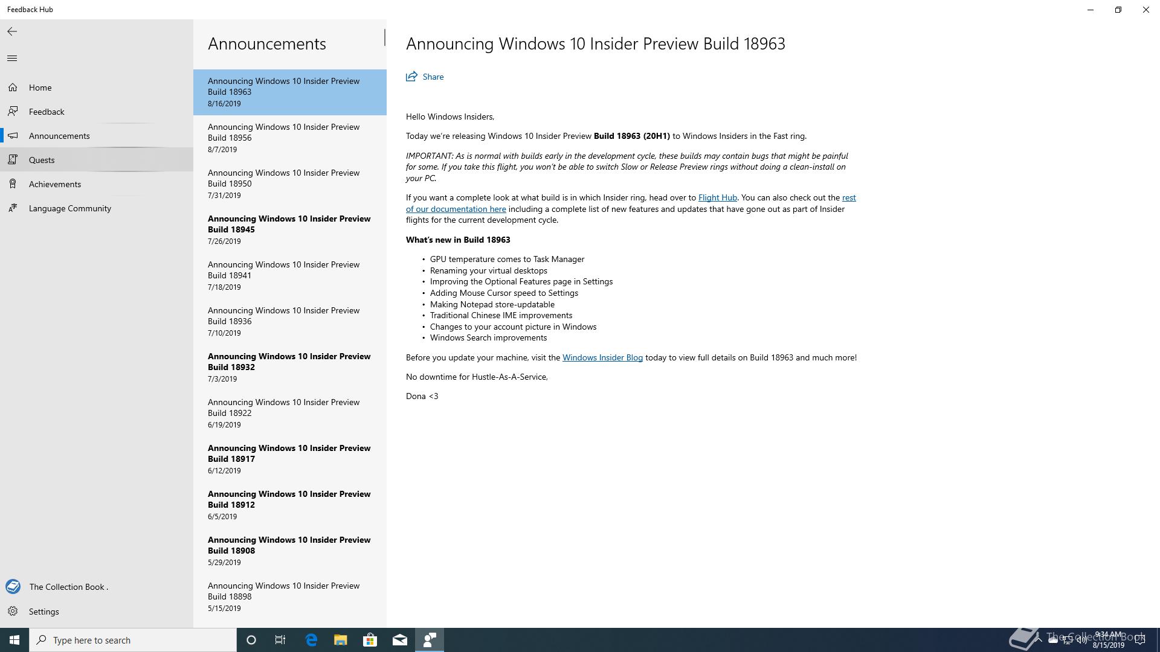The height and width of the screenshot is (652, 1160).
Task: Click the Settings gear icon
Action: (13, 612)
